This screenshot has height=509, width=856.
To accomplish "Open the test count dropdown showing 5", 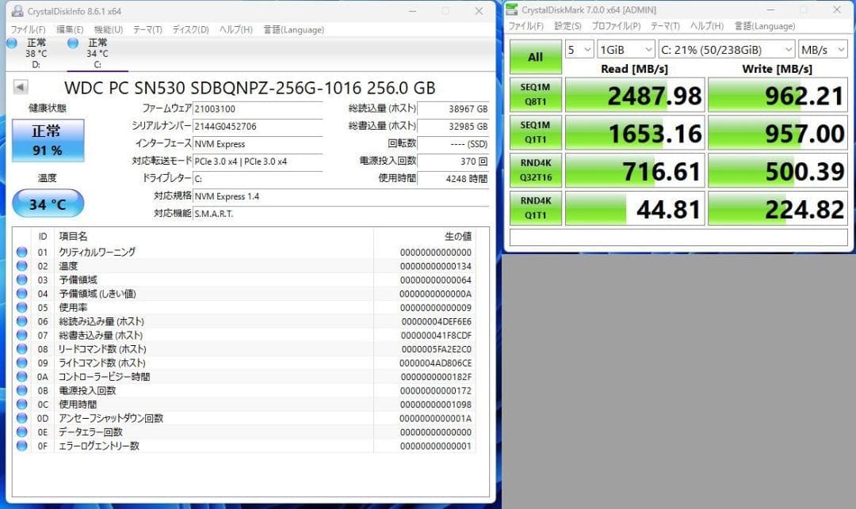I will click(x=579, y=49).
